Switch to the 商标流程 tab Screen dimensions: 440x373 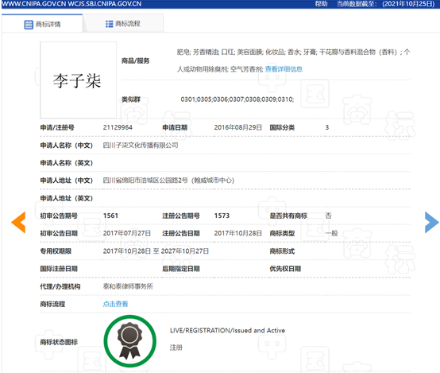[x=123, y=24]
